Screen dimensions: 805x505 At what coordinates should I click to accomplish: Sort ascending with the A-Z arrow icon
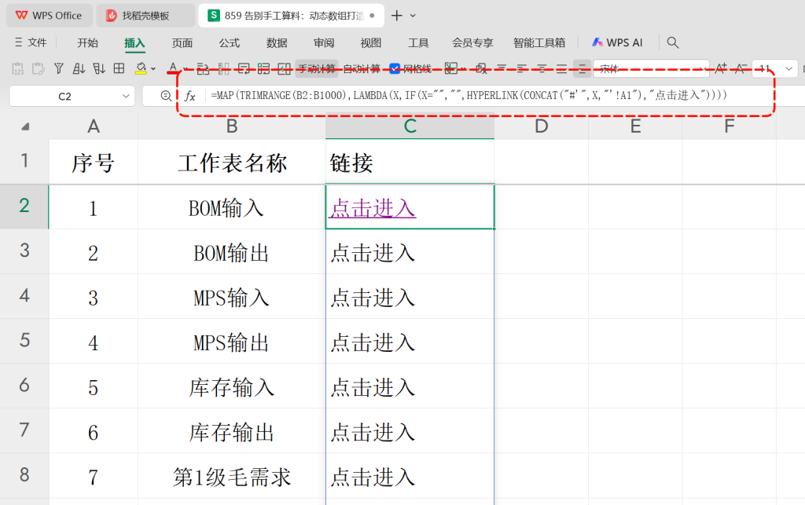click(79, 68)
